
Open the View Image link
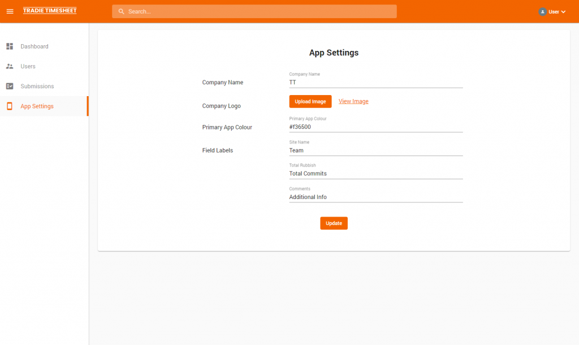pyautogui.click(x=353, y=101)
